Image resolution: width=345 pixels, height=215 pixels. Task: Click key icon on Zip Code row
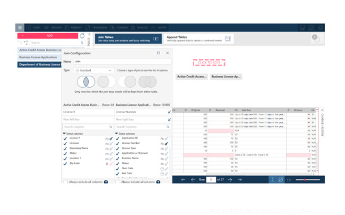click(x=111, y=164)
